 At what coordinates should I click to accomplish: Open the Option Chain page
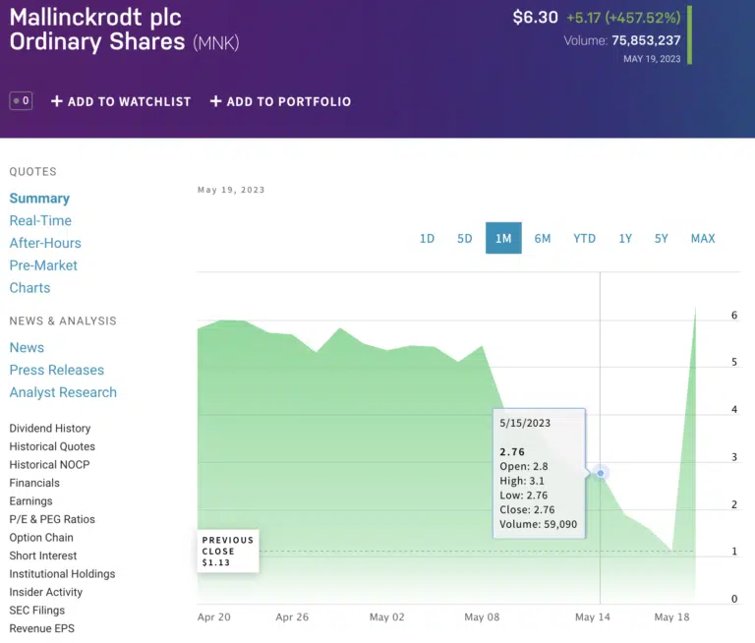(41, 538)
